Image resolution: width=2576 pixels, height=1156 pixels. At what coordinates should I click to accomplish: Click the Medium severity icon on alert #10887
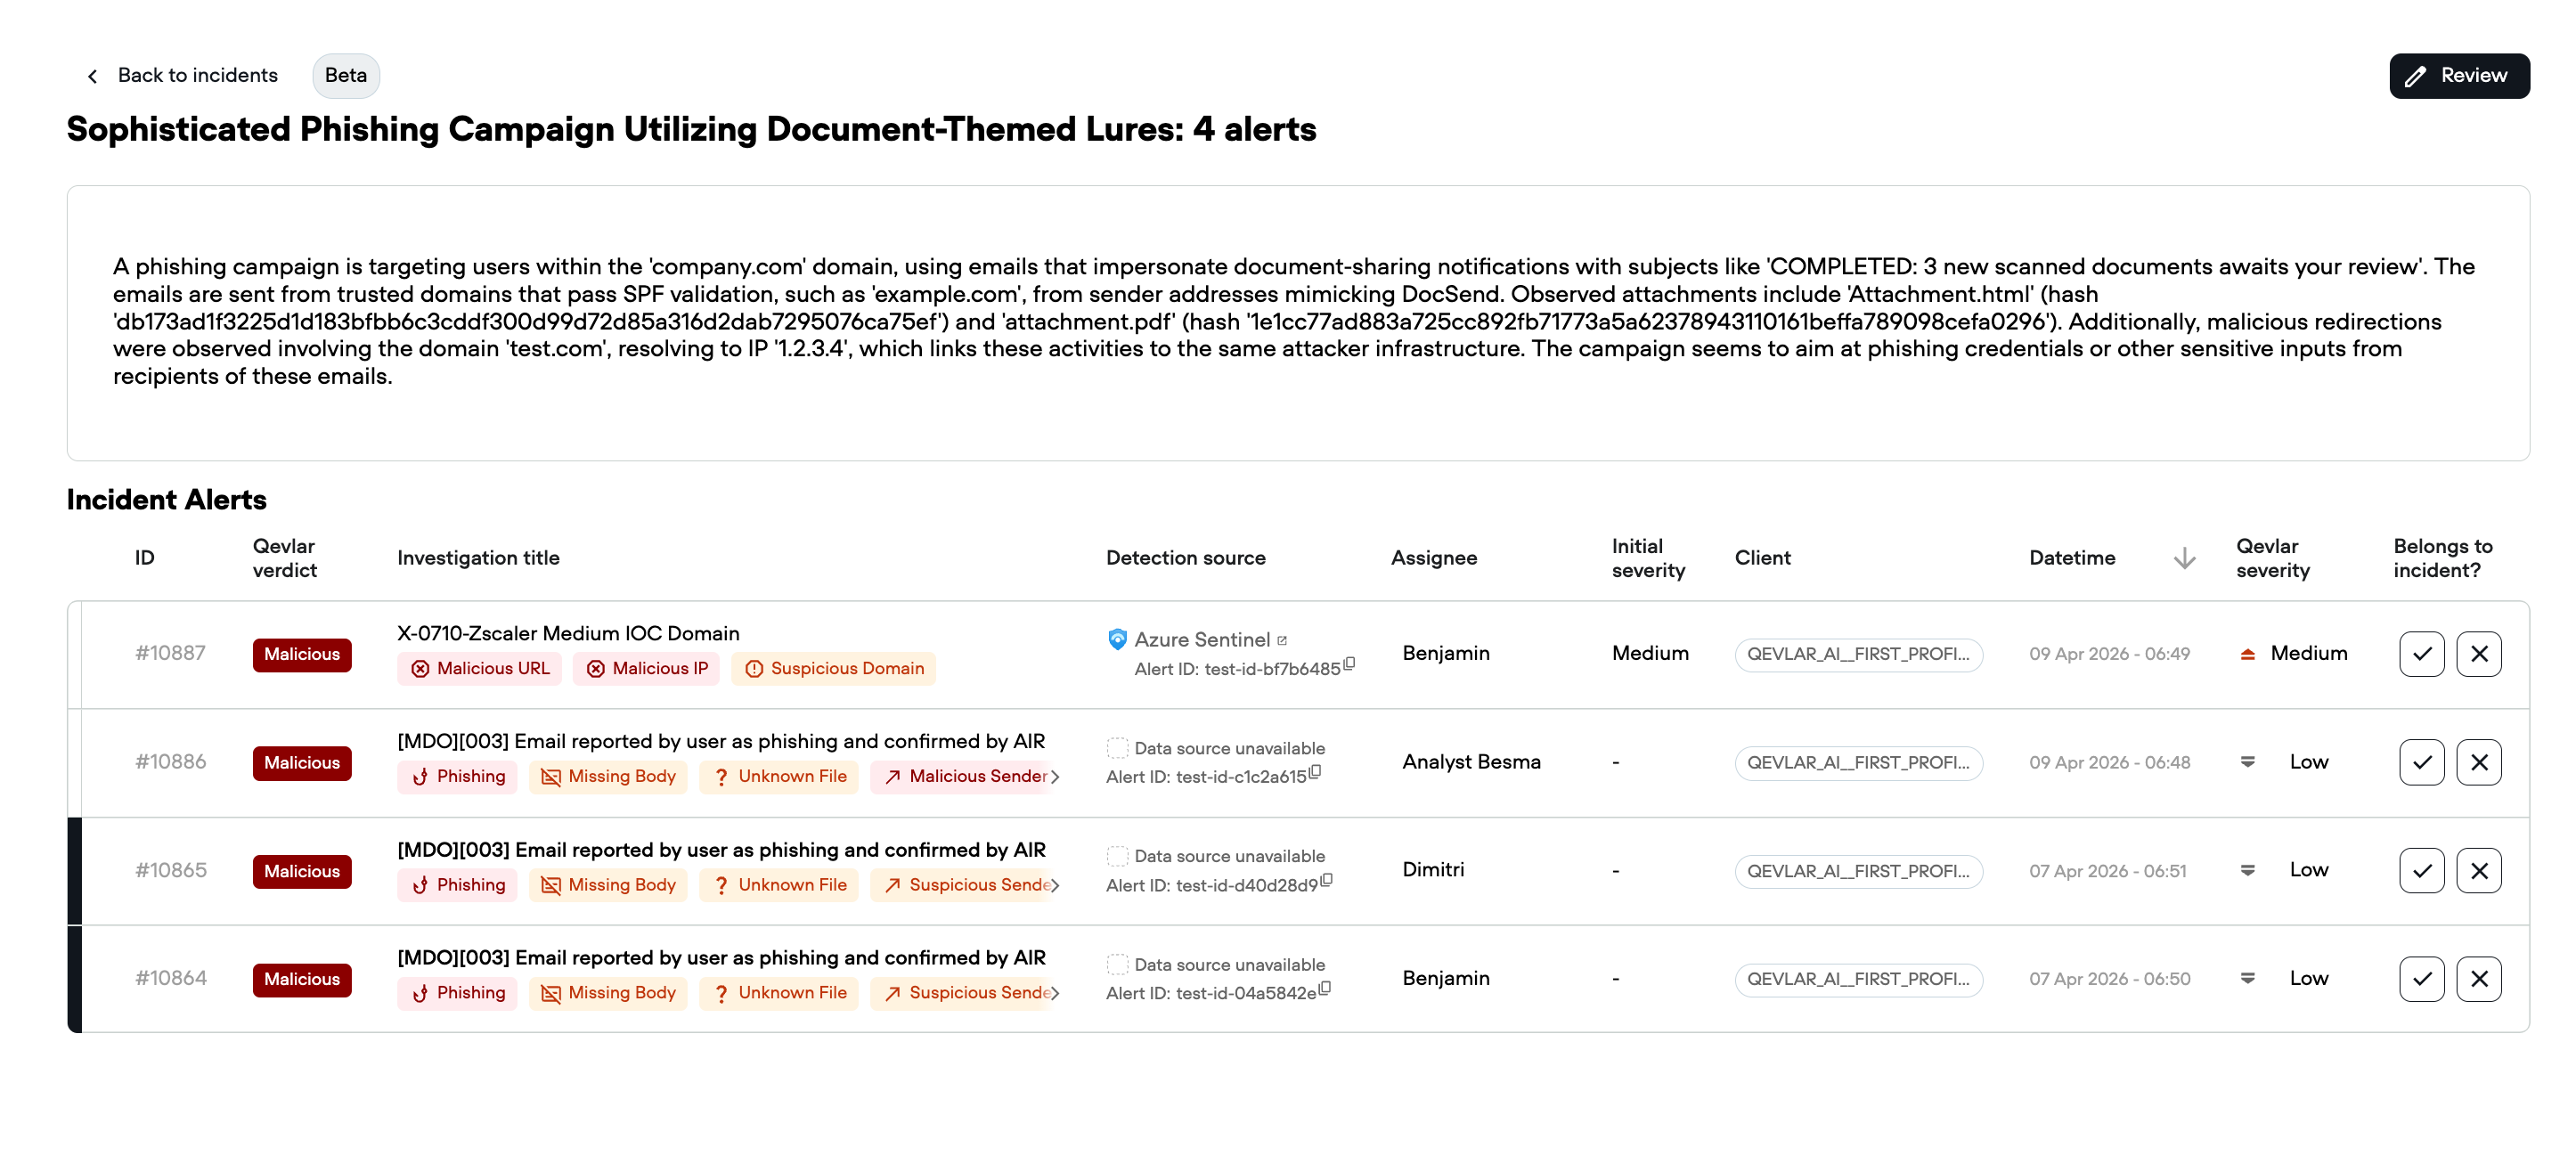coord(2247,653)
